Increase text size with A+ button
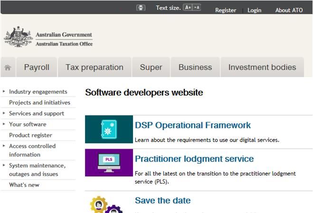The height and width of the screenshot is (213, 313). tap(188, 8)
